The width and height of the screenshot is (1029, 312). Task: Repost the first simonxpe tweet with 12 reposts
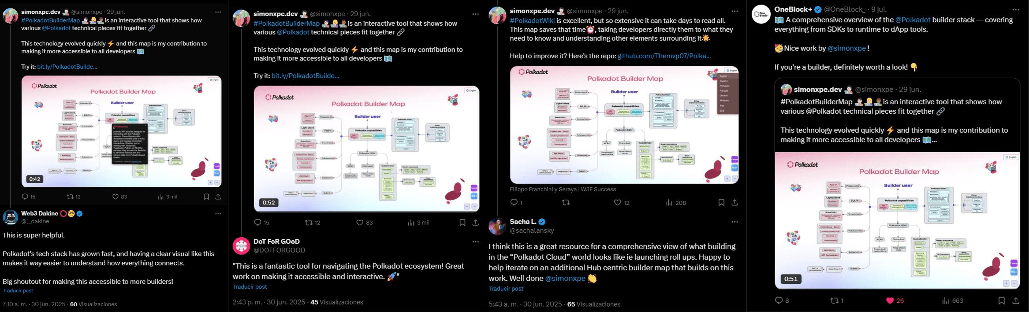pyautogui.click(x=70, y=197)
